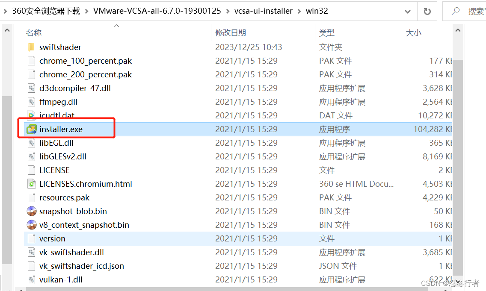Click the LICENSE file icon
Viewport: 486px width, 291px height.
point(31,170)
